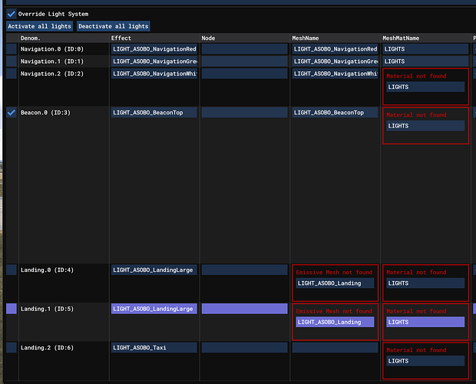The width and height of the screenshot is (476, 384).
Task: Edit MeshName field of Navigation.2 row
Action: click(336, 74)
